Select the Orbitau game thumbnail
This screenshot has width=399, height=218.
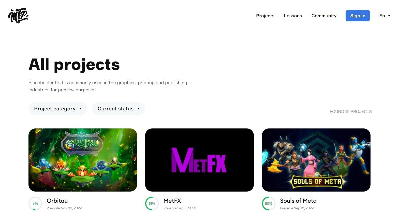click(x=83, y=160)
